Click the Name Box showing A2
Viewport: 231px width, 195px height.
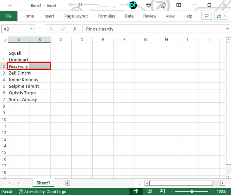point(16,29)
